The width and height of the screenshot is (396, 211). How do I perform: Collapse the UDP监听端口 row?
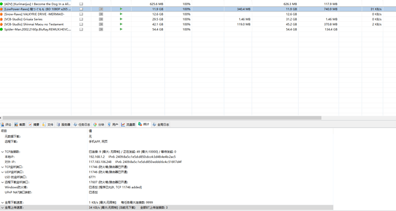click(2, 172)
